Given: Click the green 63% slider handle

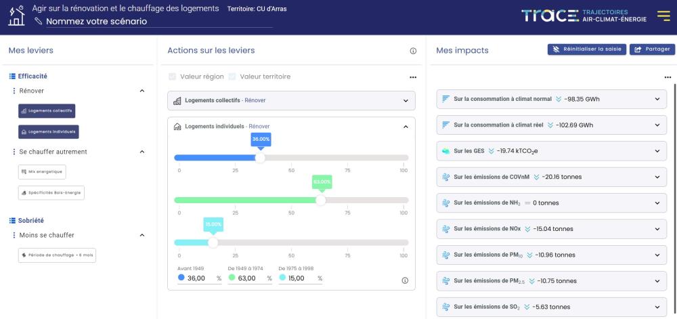Looking at the screenshot, I should coord(321,200).
